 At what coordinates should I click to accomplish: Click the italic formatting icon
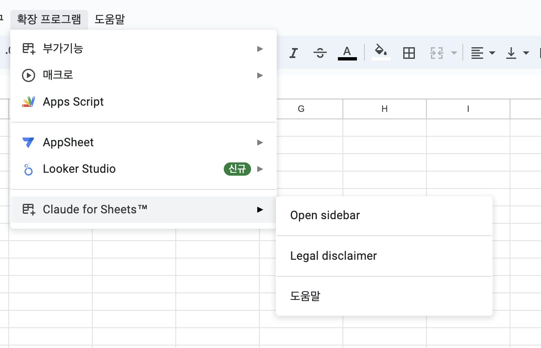pos(294,53)
